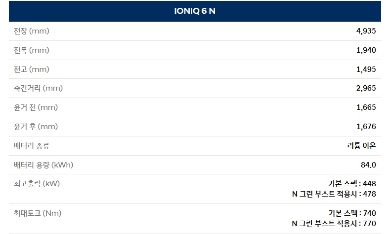390x234 pixels.
Task: Select the 배터리 종류 label
Action: [32, 146]
